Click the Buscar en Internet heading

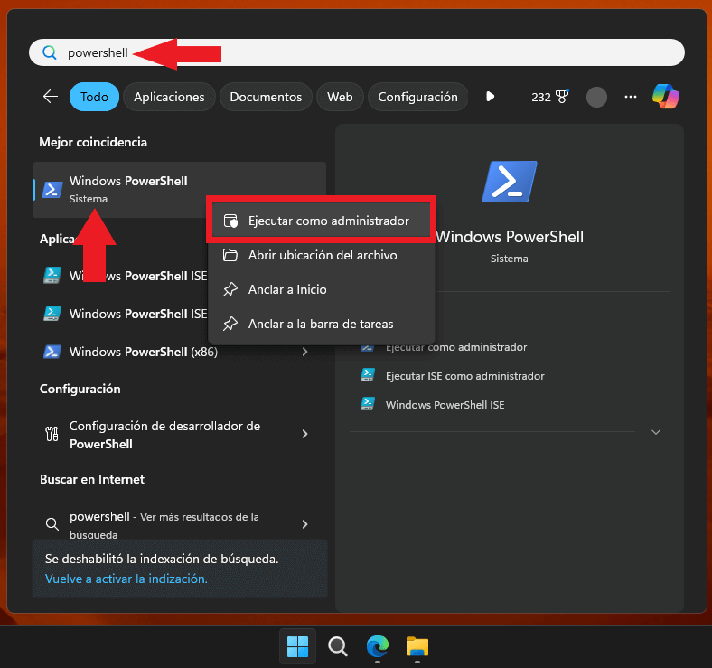(92, 479)
